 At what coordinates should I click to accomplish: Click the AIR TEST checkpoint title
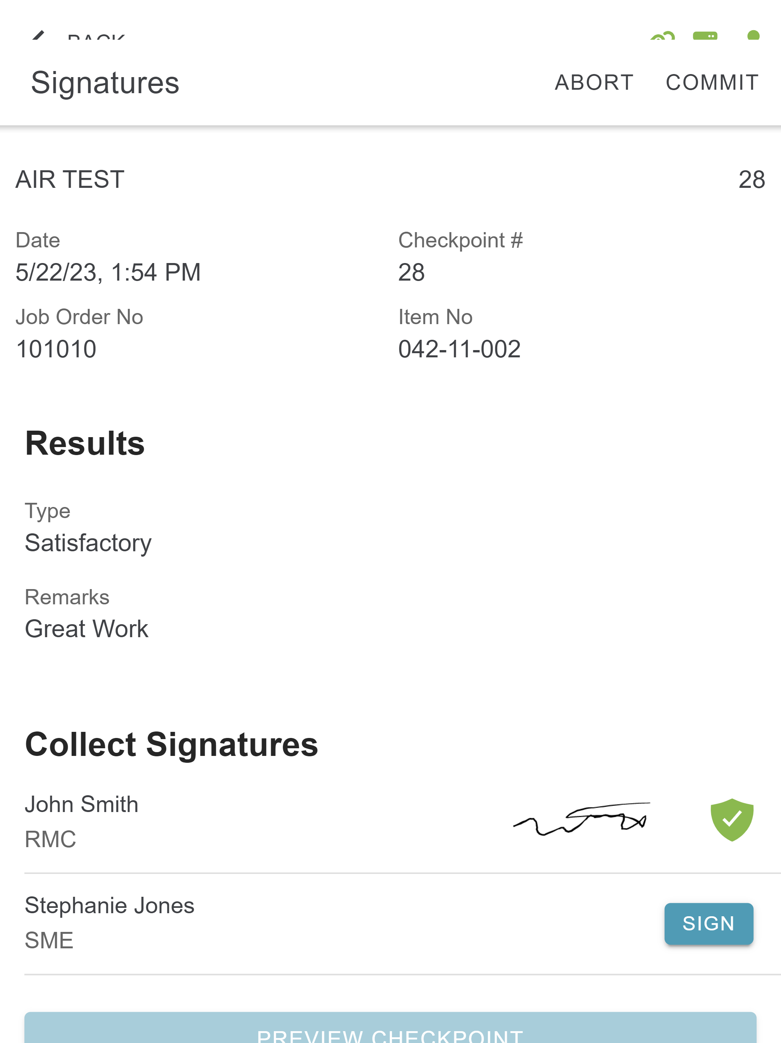[x=70, y=180]
